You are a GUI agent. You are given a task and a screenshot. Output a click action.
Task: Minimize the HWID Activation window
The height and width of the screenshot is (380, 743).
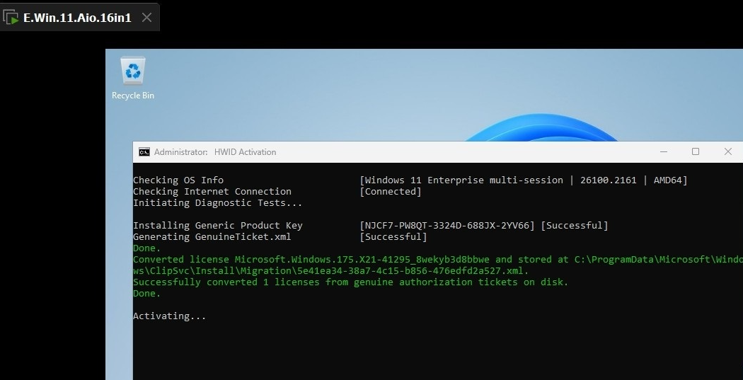pos(664,151)
